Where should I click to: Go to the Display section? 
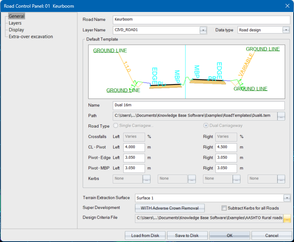16,30
